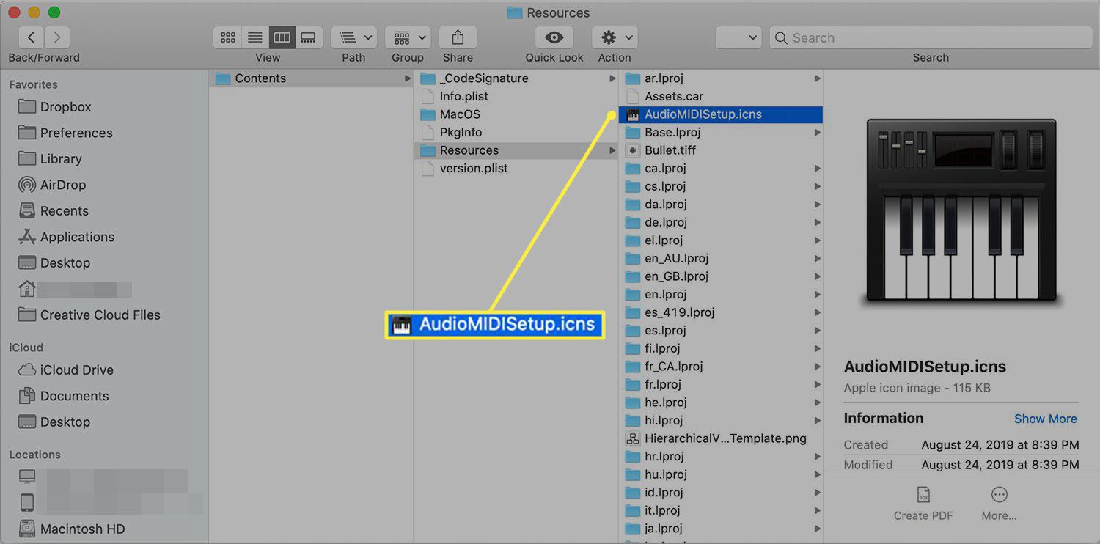This screenshot has width=1100, height=544.
Task: Select column view button
Action: pyautogui.click(x=282, y=37)
